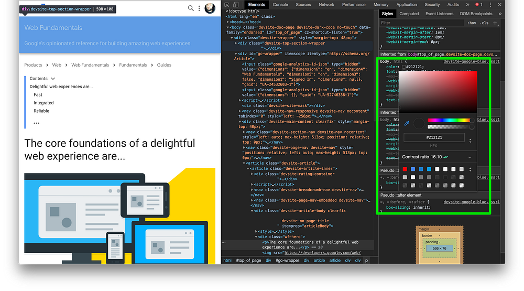Click the Filter styles input field
This screenshot has width=524, height=291.
coord(422,23)
